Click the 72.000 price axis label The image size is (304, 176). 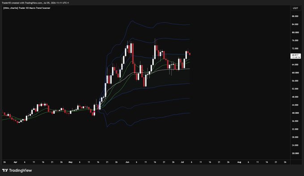pos(295,49)
